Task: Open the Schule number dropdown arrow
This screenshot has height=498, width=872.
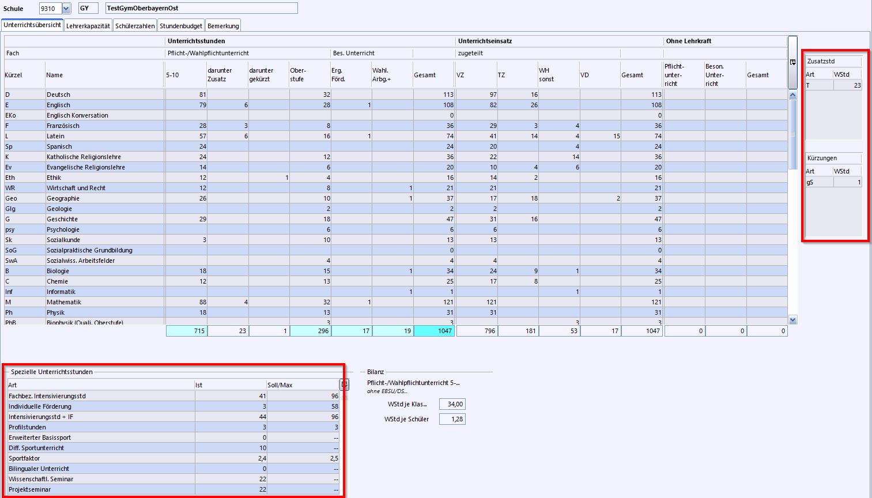Action: click(66, 8)
